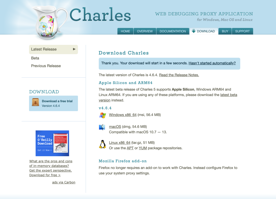276x199 pixels.
Task: Click 'Compatible with macOS 10.7 — 13.' text
Action: click(138, 132)
